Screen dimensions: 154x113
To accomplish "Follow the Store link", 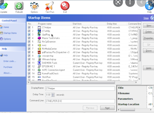I will 146,18.
